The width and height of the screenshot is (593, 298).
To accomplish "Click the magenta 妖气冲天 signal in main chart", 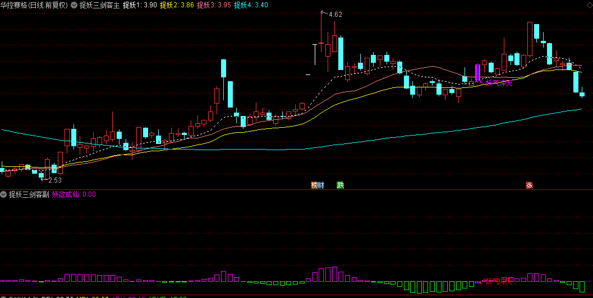I will [x=499, y=83].
